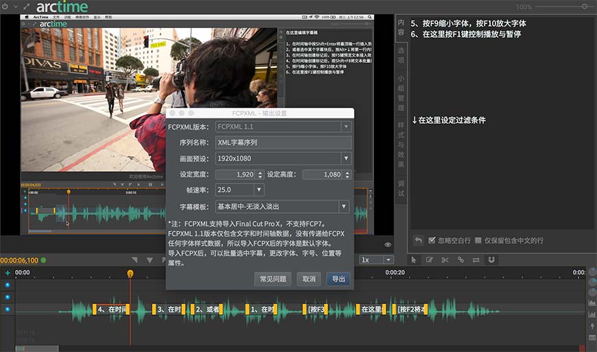Toggle the eye preview visibility icon
The height and width of the screenshot is (352, 597).
388,244
